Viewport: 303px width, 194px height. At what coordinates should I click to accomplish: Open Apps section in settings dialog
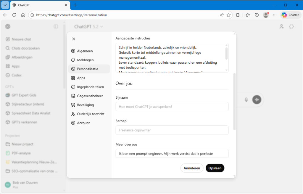89,78
